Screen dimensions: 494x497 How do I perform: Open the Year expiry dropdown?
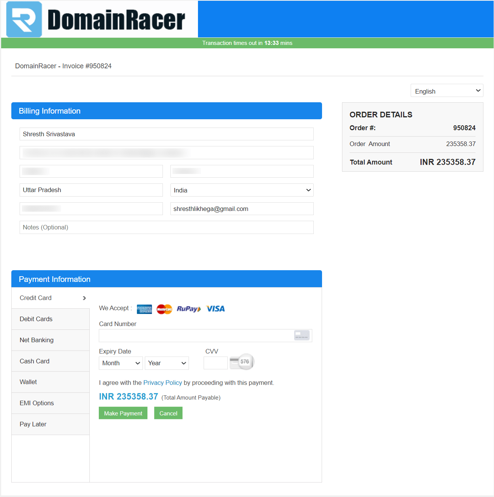point(167,363)
